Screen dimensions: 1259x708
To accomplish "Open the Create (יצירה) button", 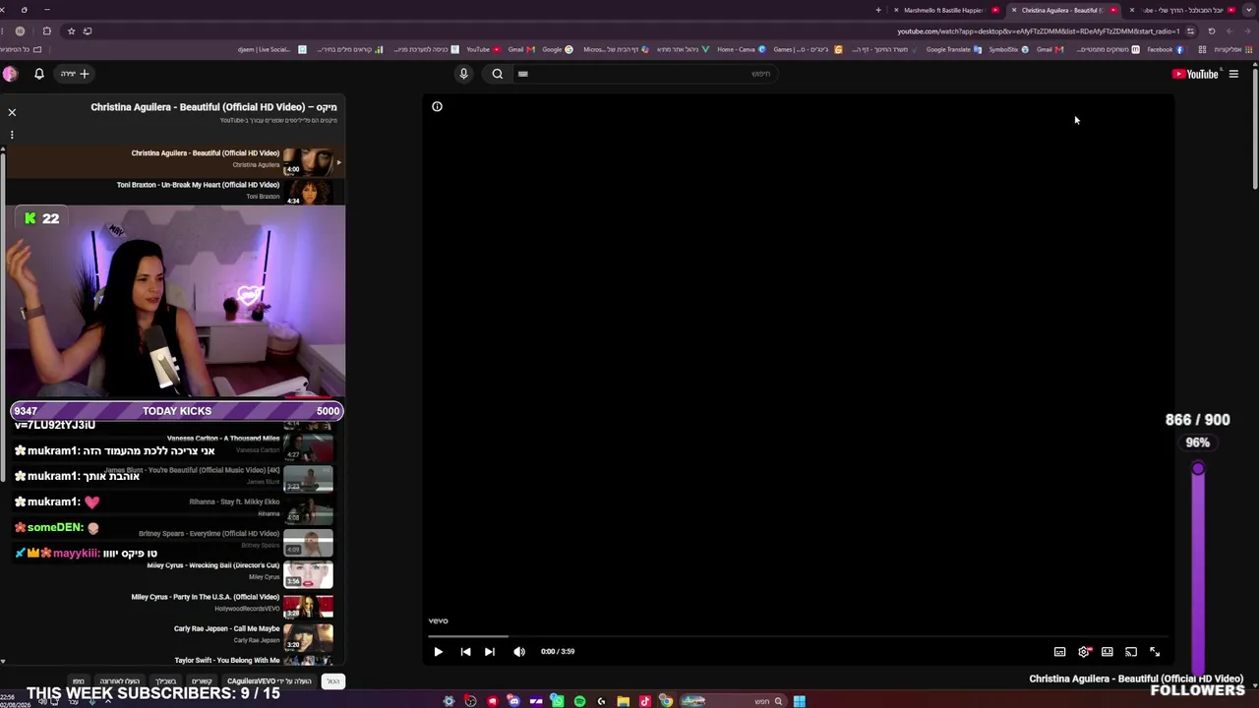I will (x=75, y=74).
